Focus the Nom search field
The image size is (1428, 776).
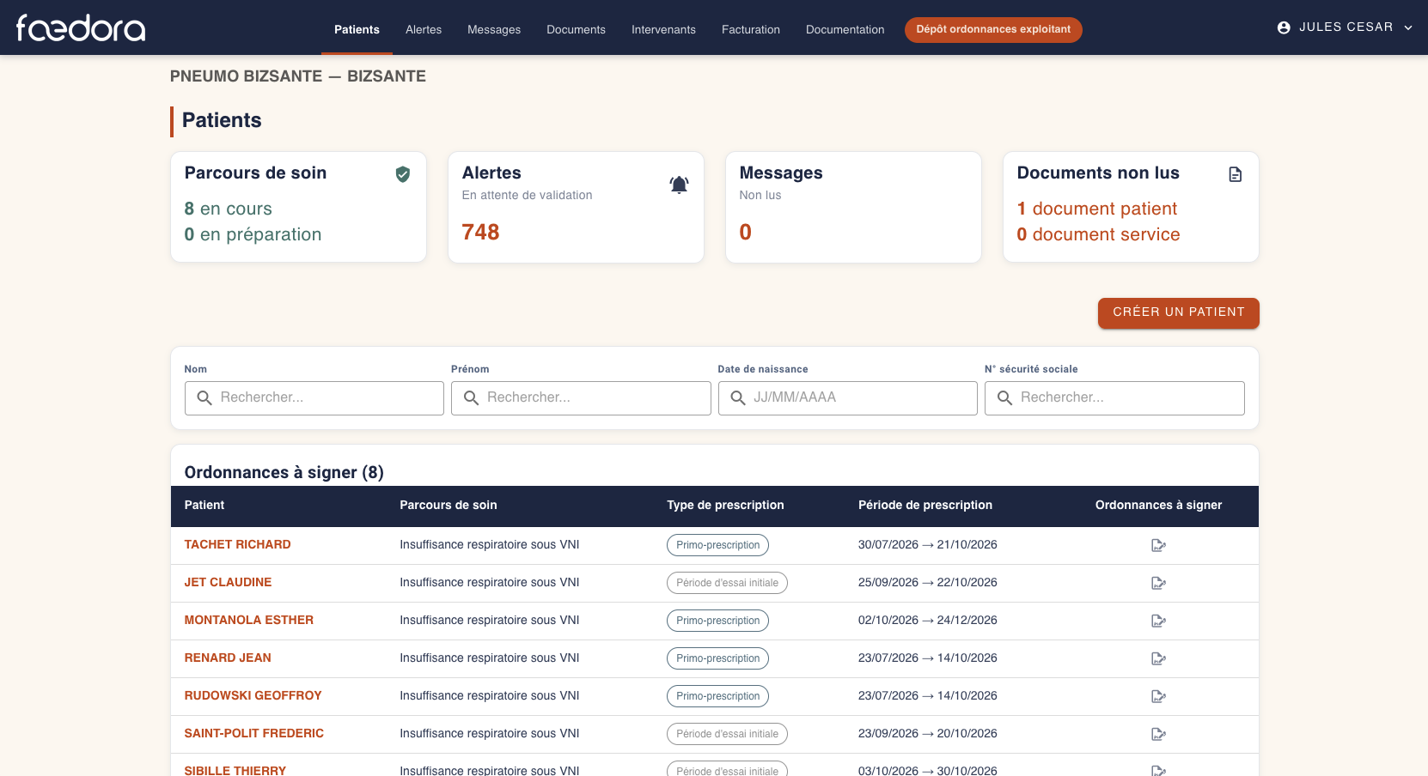314,398
